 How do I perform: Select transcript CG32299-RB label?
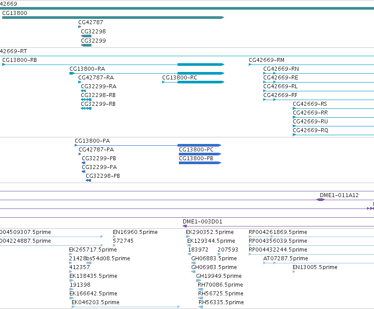click(x=98, y=104)
